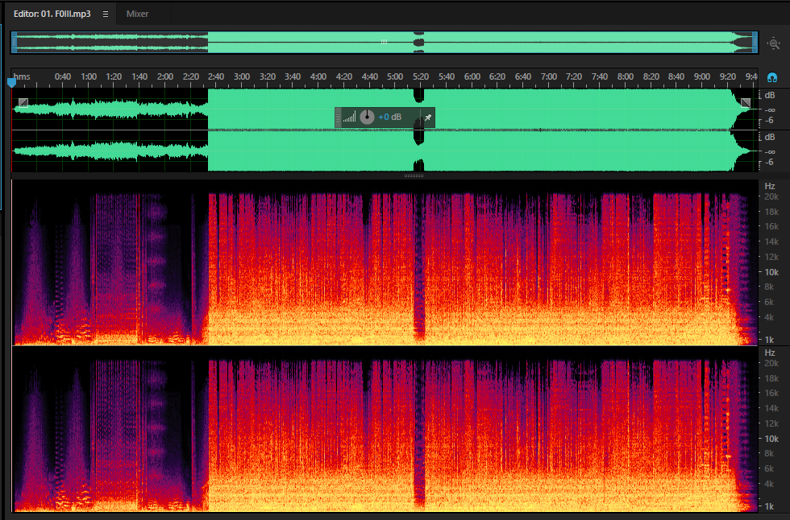Click 9:00 on the time ruler
790x520 pixels.
coord(702,76)
